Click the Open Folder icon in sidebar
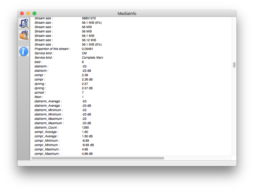This screenshot has width=254, height=191. pos(24,35)
